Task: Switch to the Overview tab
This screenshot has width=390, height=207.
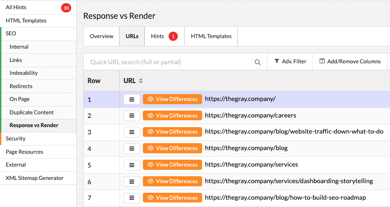Action: [102, 36]
